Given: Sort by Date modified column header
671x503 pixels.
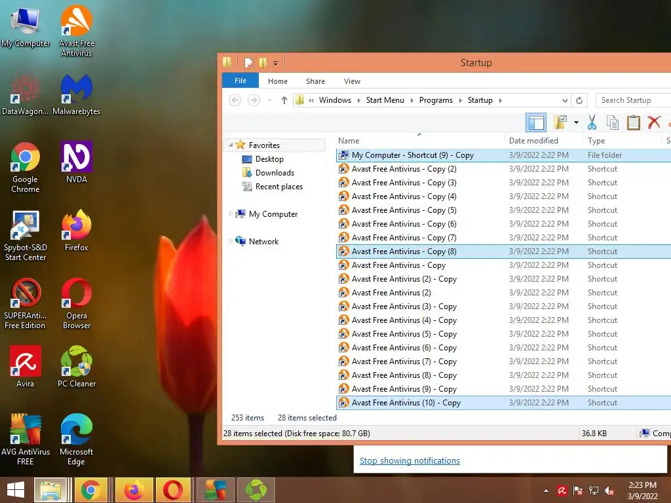Looking at the screenshot, I should point(543,140).
